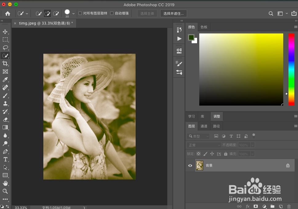This screenshot has width=298, height=209.
Task: Select the Move tool
Action: 5,32
